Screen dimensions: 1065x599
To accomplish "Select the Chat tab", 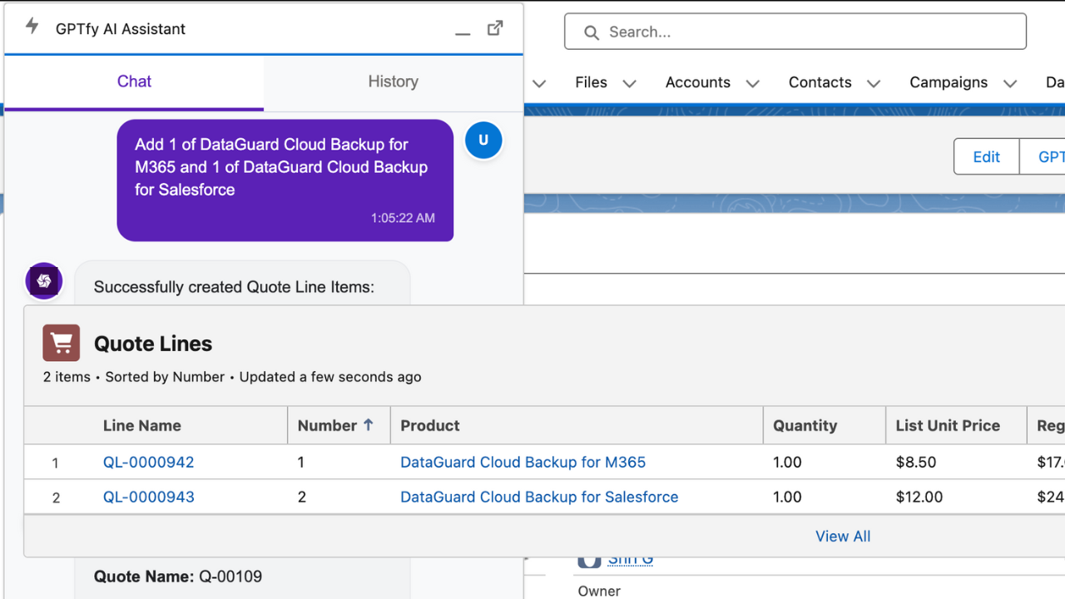I will pyautogui.click(x=133, y=82).
